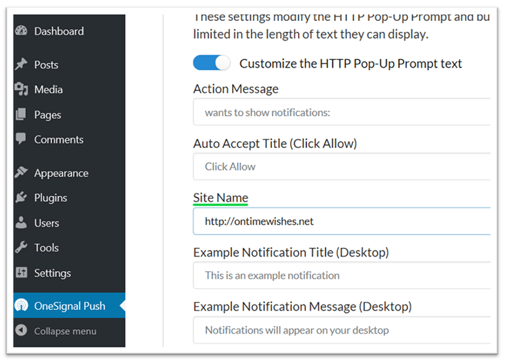Click the Users person icon

pos(21,223)
